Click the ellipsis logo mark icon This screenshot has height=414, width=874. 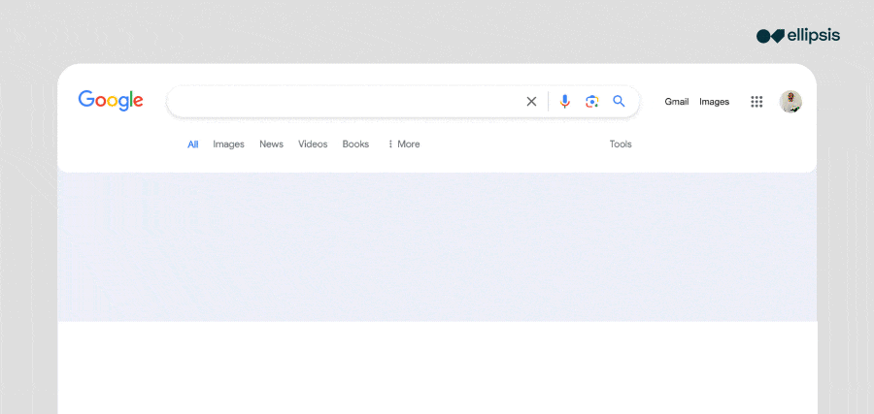[770, 36]
